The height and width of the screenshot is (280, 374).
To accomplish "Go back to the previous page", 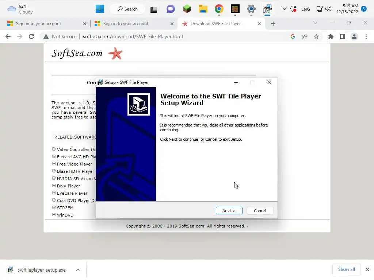I will click(8, 37).
